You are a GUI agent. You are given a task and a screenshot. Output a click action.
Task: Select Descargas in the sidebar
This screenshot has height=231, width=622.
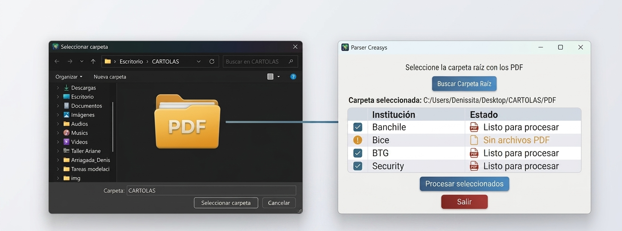pos(83,88)
